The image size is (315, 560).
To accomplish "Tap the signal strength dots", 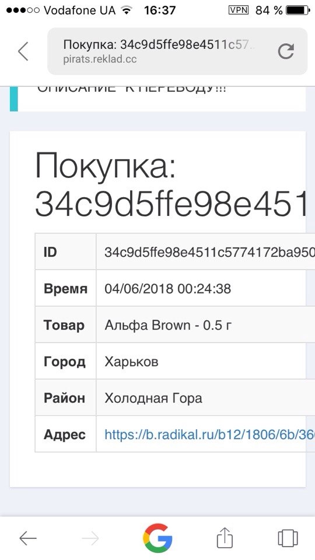I will [x=23, y=10].
